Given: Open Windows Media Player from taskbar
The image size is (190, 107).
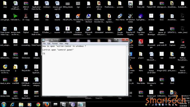Looking at the screenshot, I should point(29,104).
